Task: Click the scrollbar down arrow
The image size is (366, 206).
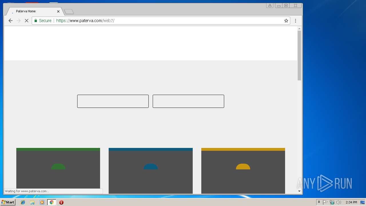Action: point(299,191)
